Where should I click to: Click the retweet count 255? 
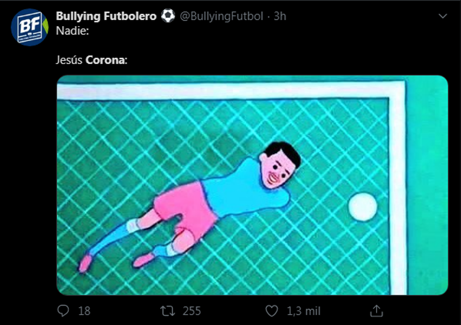tap(192, 311)
